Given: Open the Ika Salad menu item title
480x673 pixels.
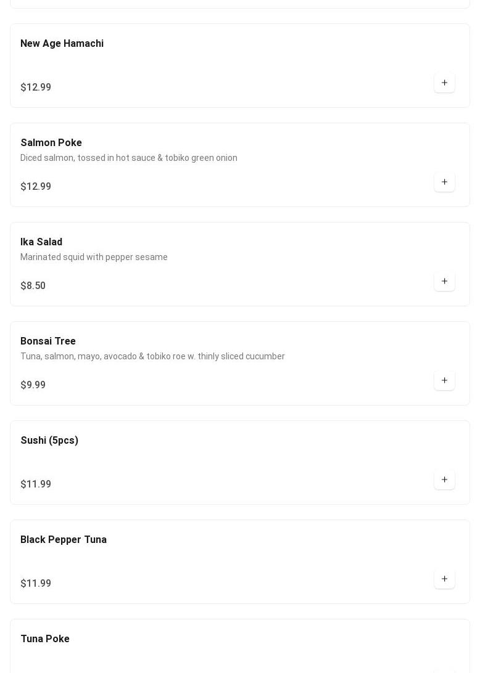Looking at the screenshot, I should tap(41, 242).
